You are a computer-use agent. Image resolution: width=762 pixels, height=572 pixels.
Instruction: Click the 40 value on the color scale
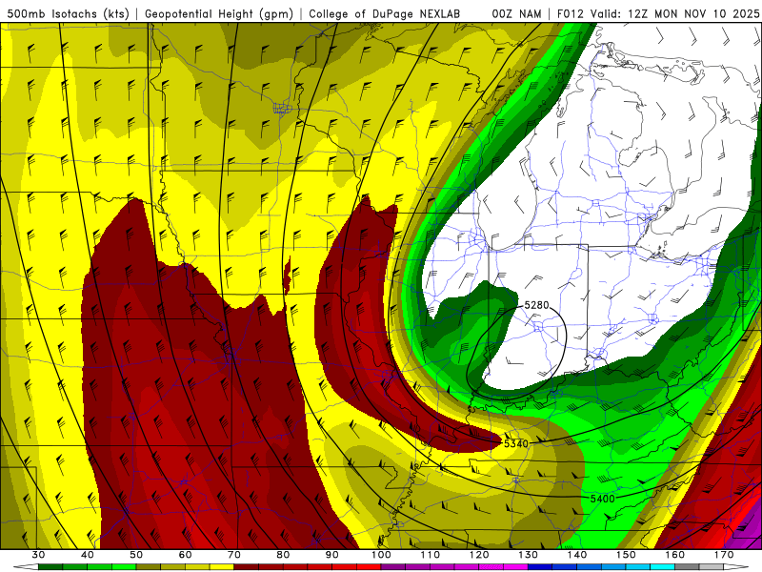88,555
